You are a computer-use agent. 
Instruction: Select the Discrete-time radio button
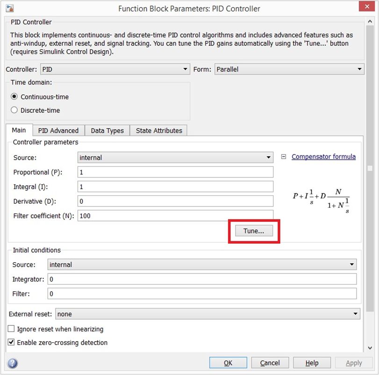pyautogui.click(x=14, y=110)
